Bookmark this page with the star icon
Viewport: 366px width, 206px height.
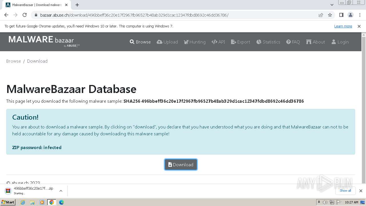[330, 15]
